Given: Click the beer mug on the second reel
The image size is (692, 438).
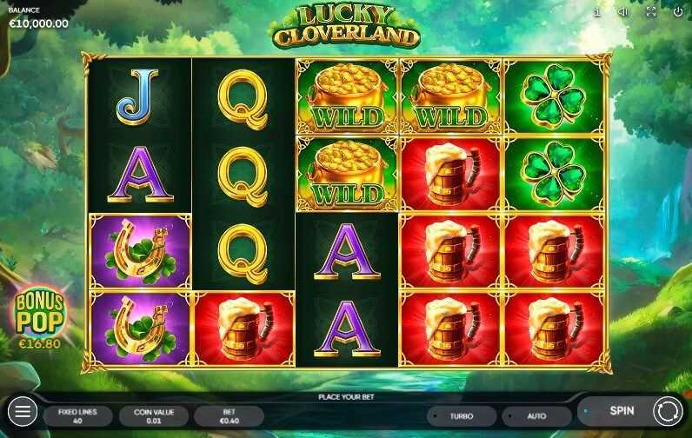Looking at the screenshot, I should [x=244, y=328].
